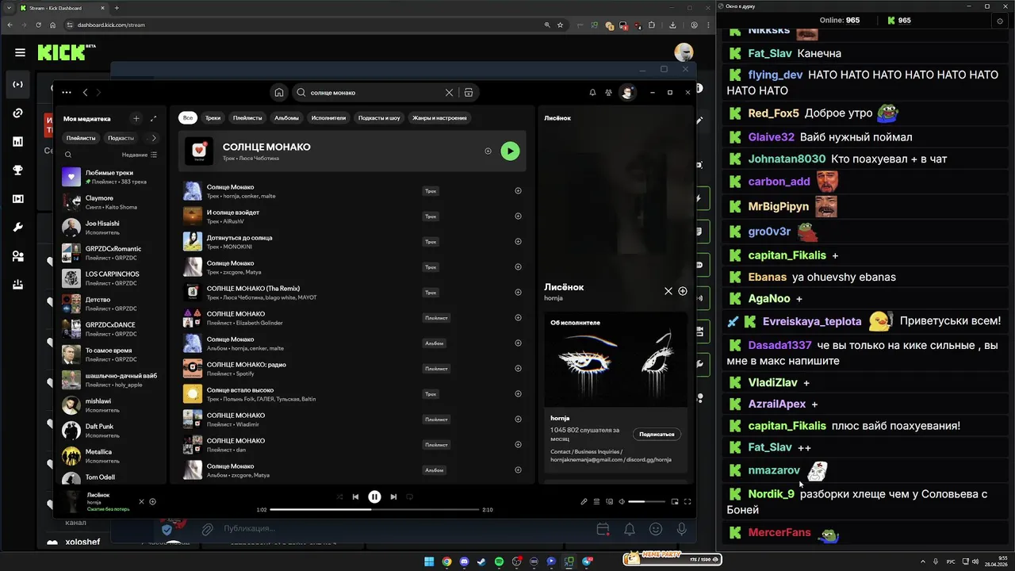The width and height of the screenshot is (1015, 571).
Task: Open the Недавние sort dropdown
Action: pyautogui.click(x=140, y=155)
